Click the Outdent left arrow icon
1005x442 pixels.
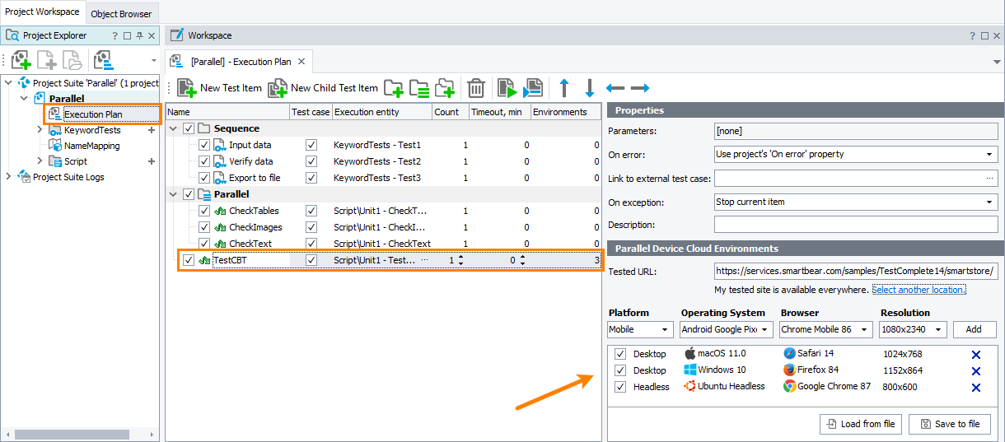tap(615, 88)
